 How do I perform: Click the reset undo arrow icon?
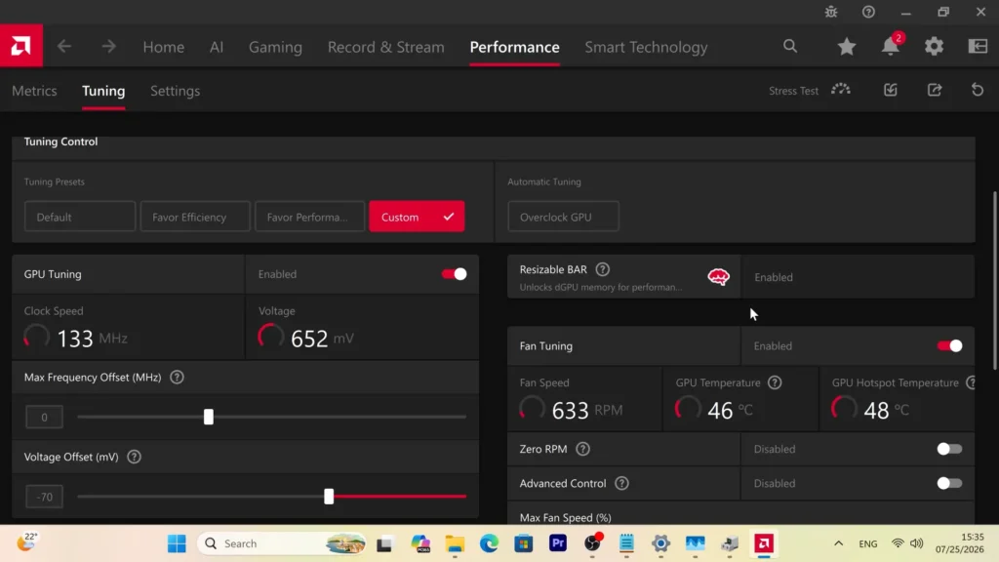[x=978, y=90]
